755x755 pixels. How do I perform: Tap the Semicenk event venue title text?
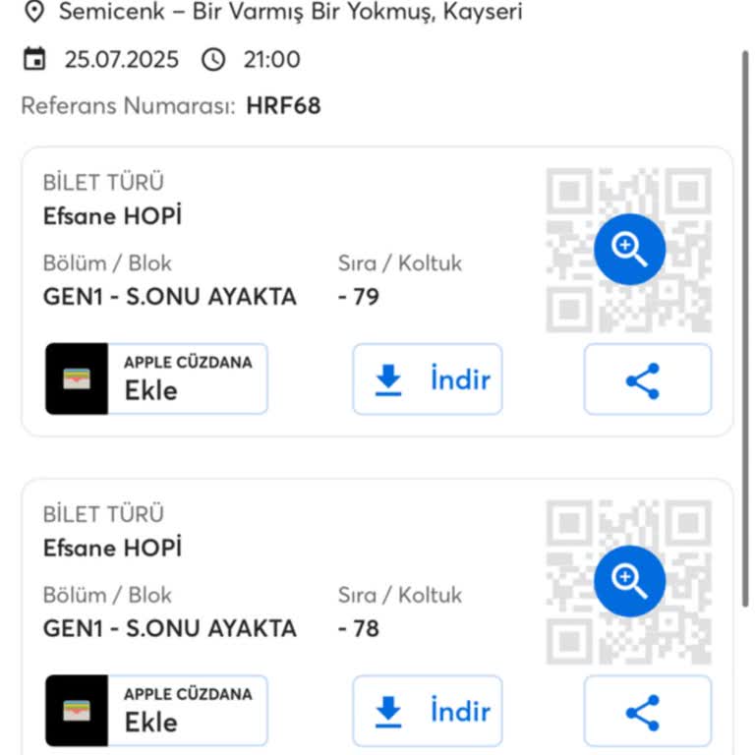[290, 13]
